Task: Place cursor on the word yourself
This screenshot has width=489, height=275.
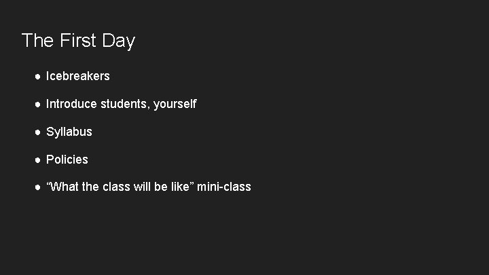Action: tap(175, 104)
